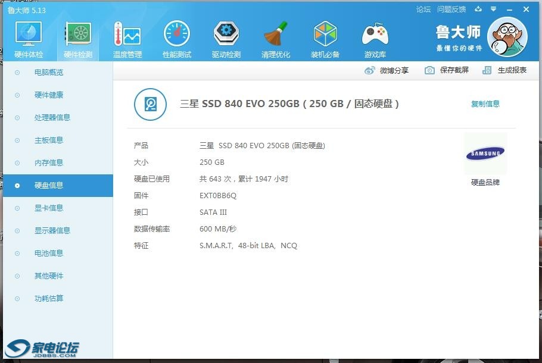Click the 硬盘品牌 label under the logo
Screen dimensions: 542x363
point(485,182)
